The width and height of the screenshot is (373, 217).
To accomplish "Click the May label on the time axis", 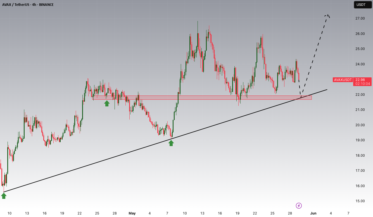I will click(x=132, y=213).
